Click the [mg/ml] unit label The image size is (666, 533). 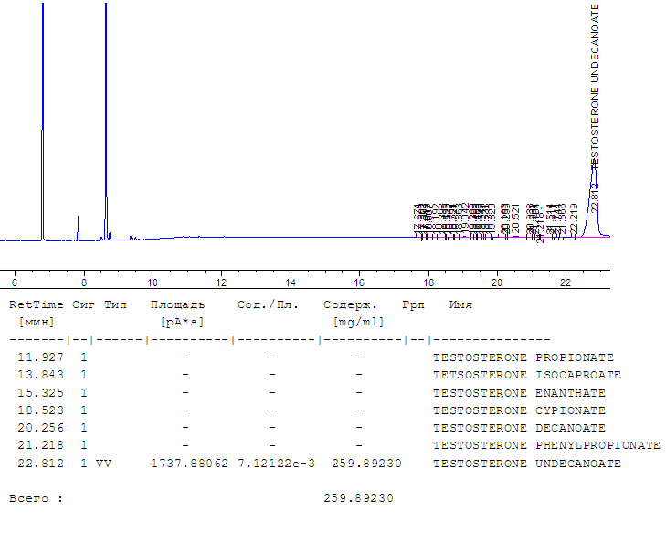[x=358, y=322]
